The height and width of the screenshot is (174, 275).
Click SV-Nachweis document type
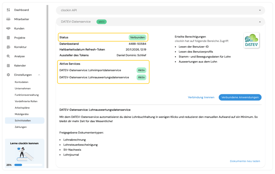click(72, 150)
